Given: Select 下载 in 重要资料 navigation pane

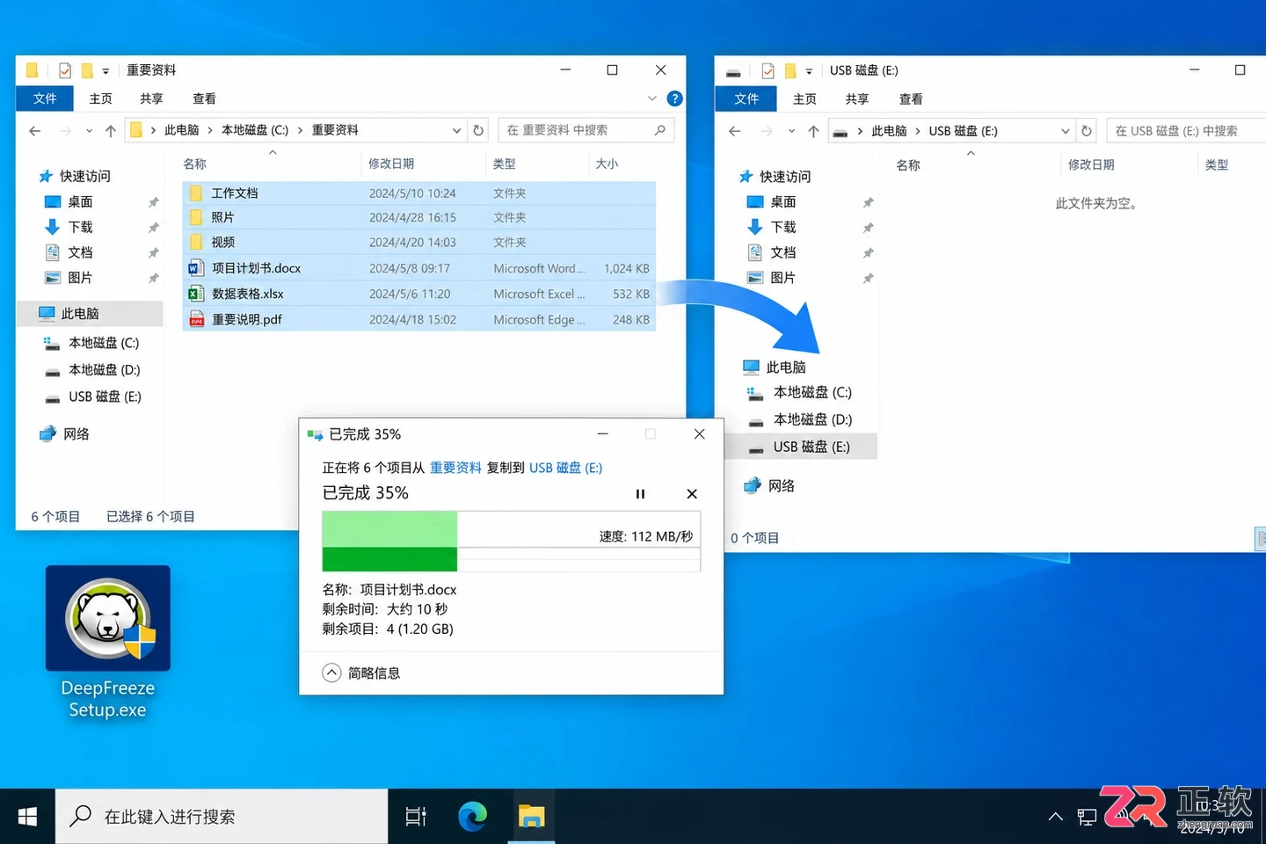Looking at the screenshot, I should point(80,227).
